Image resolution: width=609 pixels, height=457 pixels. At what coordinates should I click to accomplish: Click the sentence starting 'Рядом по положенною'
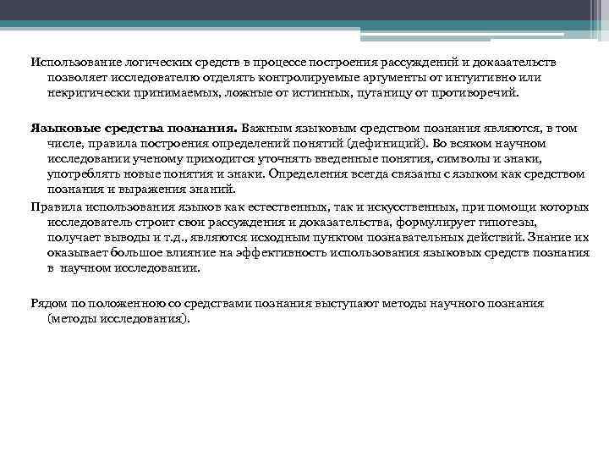pos(288,311)
